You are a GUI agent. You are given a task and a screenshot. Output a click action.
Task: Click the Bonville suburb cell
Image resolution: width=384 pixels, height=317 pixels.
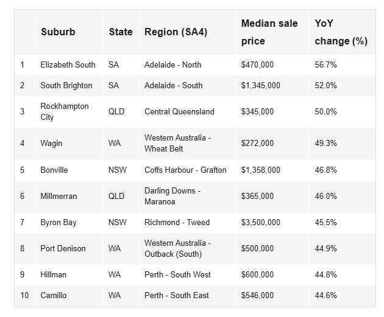[x=54, y=170]
